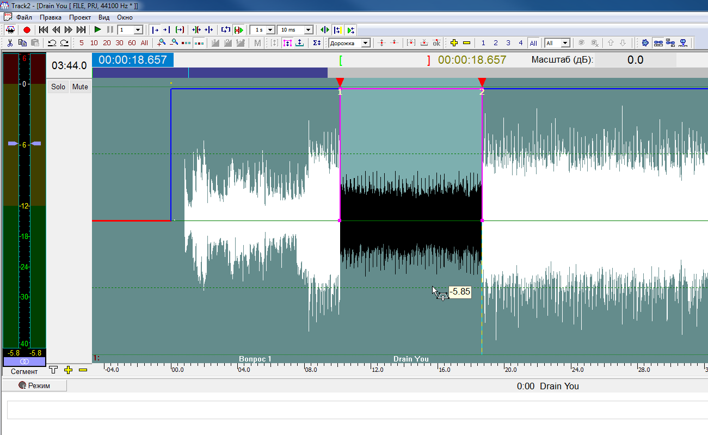The image size is (708, 435).
Task: Select blue number 1 in the toolbar
Action: [483, 43]
